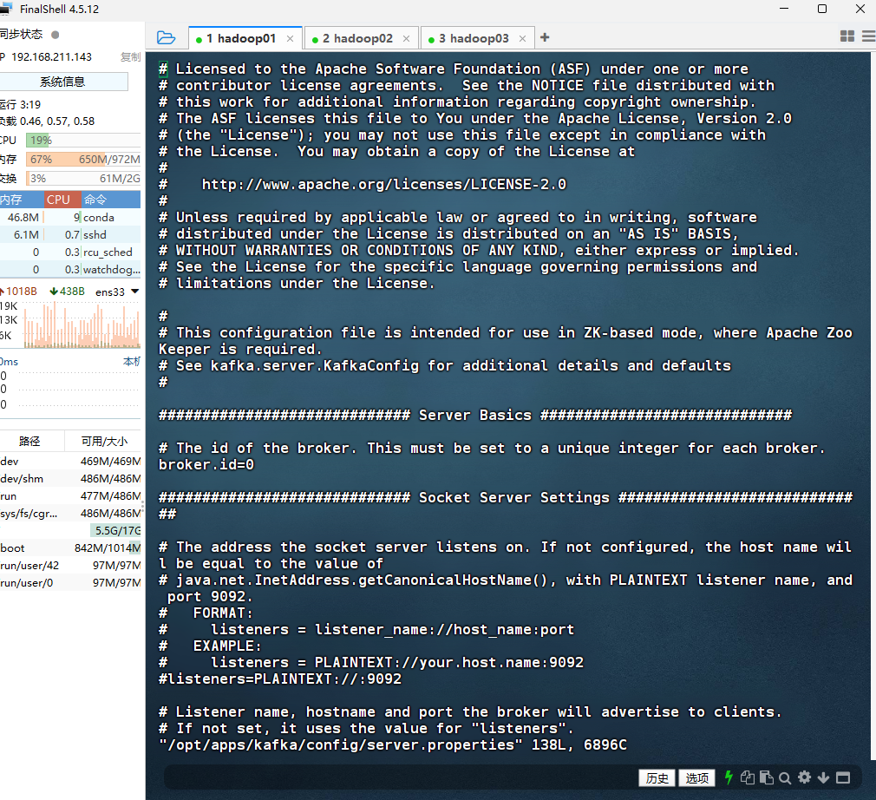Click the 选项 options button
The width and height of the screenshot is (876, 800).
click(697, 777)
